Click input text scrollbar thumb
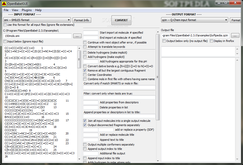 pyautogui.click(x=79, y=59)
